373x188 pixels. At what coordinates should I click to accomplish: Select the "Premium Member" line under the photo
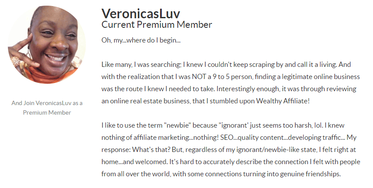pos(47,112)
